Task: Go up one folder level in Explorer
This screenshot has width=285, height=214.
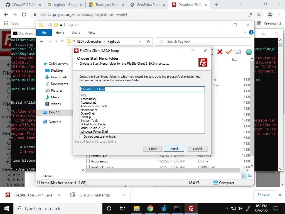Action: coord(62,42)
